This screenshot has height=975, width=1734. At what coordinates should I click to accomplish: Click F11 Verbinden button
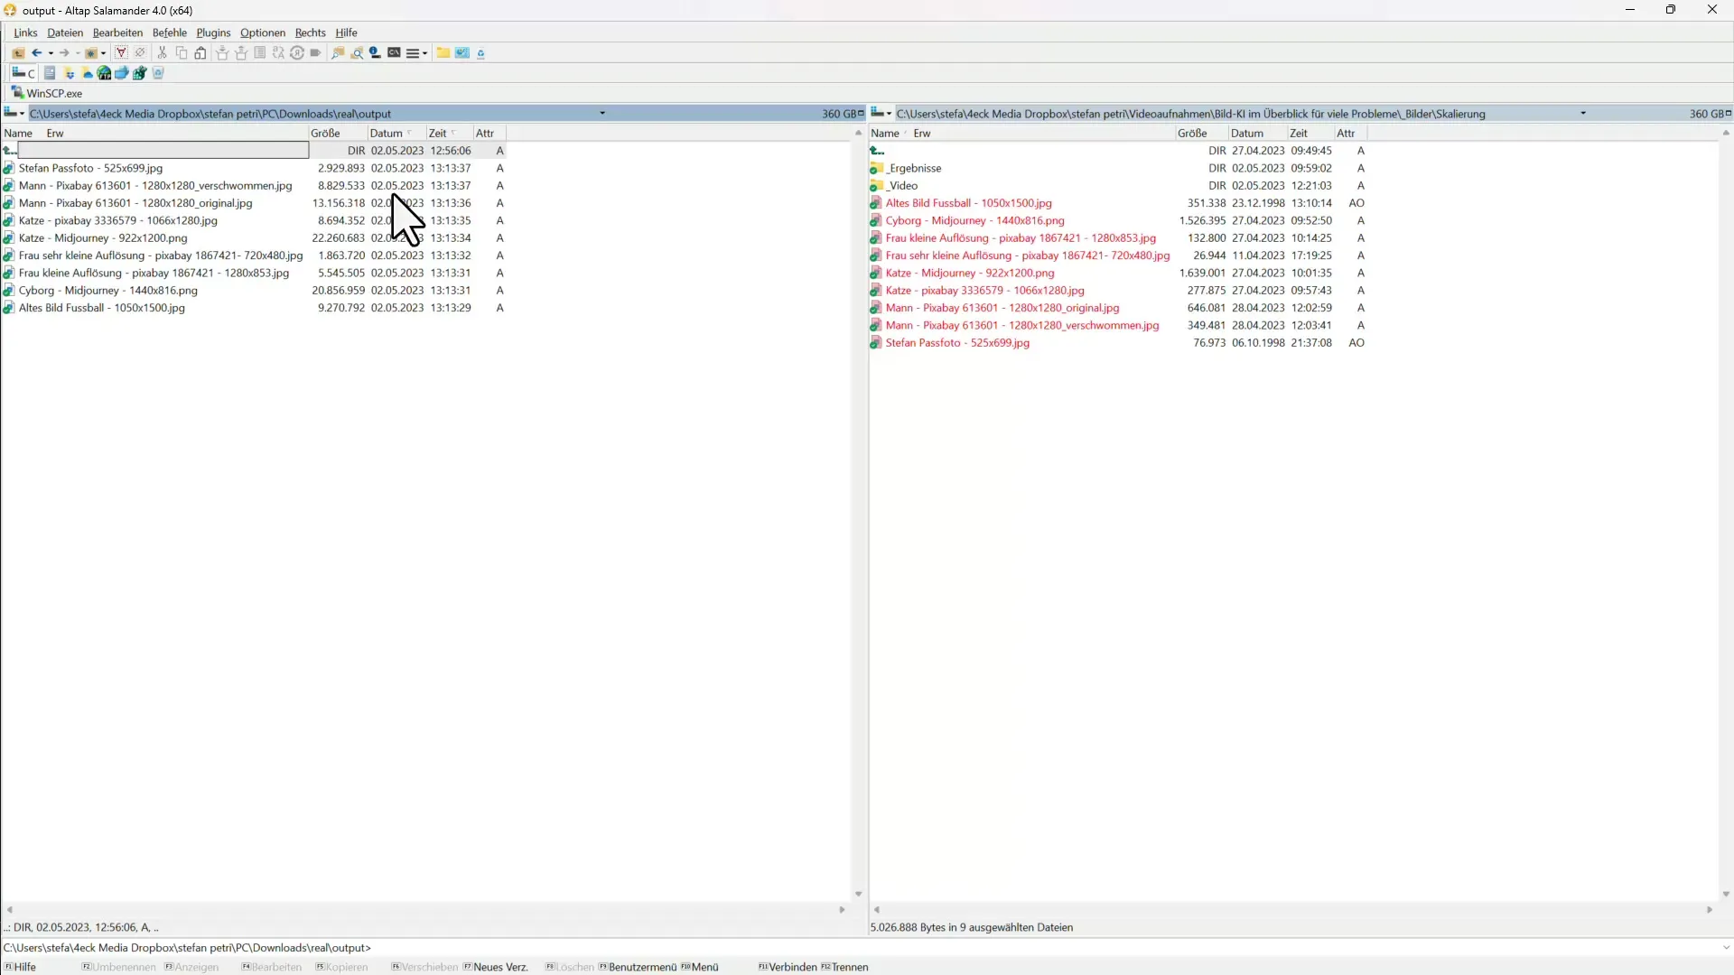pos(788,967)
